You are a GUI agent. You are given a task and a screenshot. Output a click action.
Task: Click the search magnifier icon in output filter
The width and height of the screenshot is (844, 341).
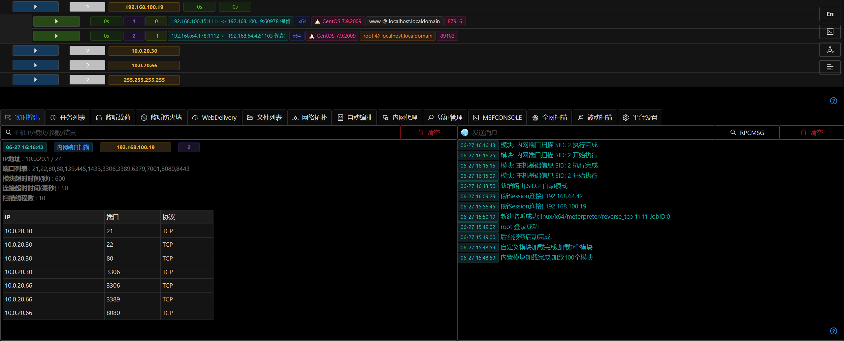[9, 133]
